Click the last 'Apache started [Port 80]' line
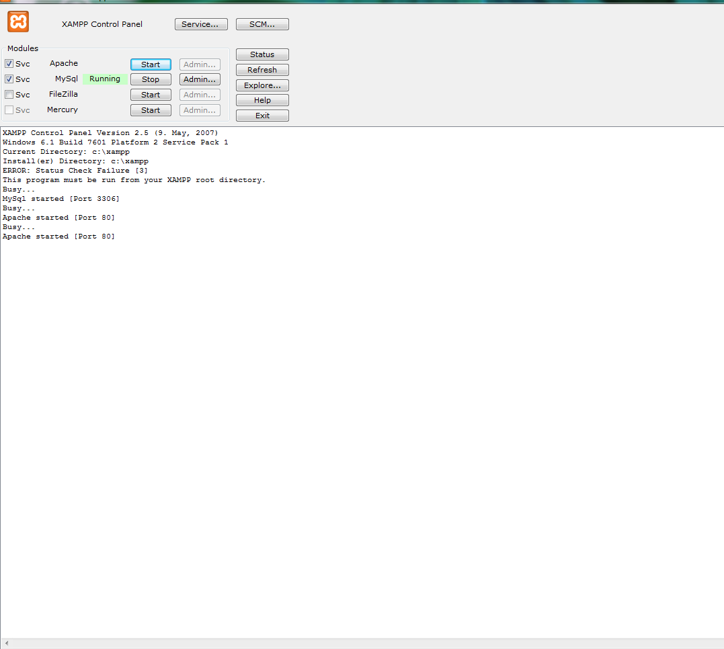724x649 pixels. 58,236
